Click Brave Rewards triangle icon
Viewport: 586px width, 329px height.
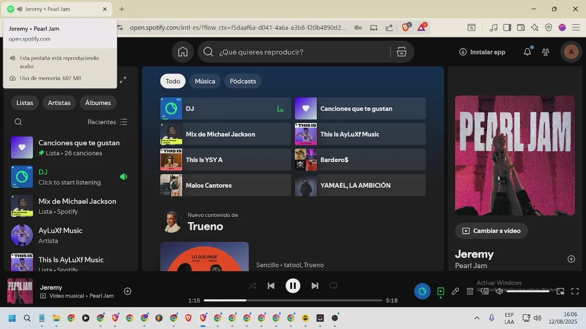click(422, 27)
